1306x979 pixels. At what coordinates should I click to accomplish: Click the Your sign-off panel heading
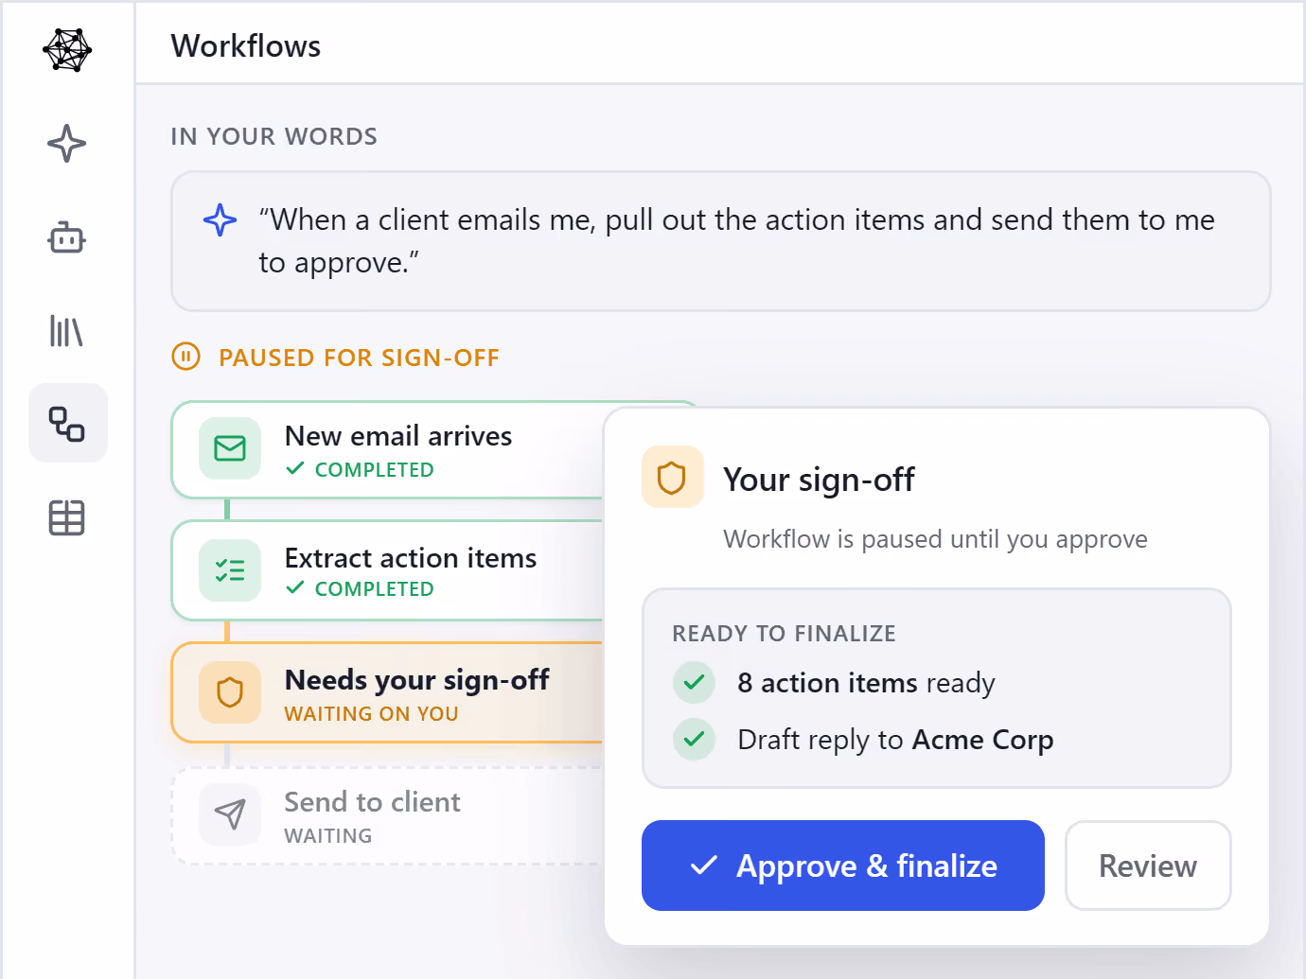pyautogui.click(x=819, y=480)
